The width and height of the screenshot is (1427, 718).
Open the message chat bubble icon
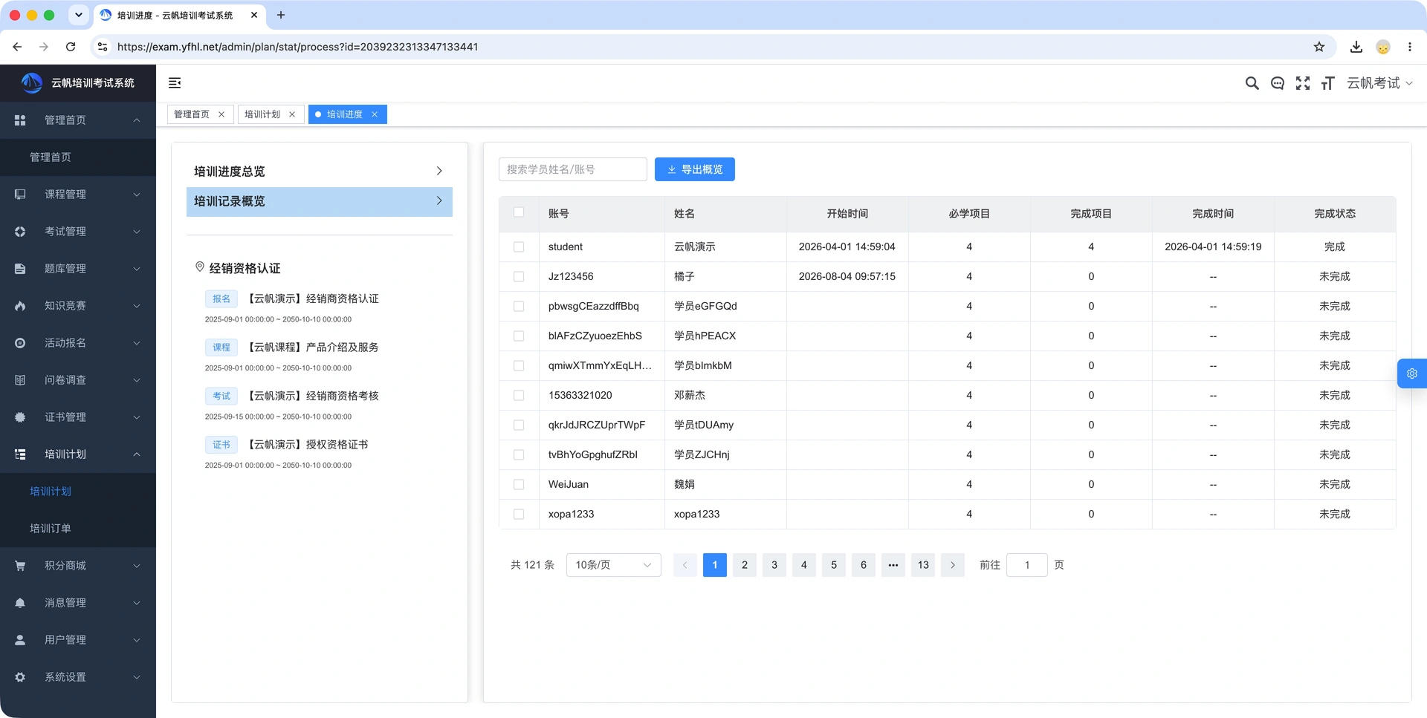coord(1278,83)
